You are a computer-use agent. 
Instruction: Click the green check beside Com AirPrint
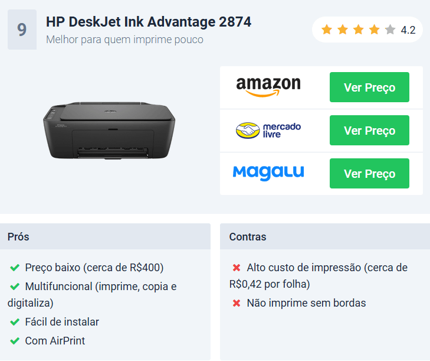[15, 341]
